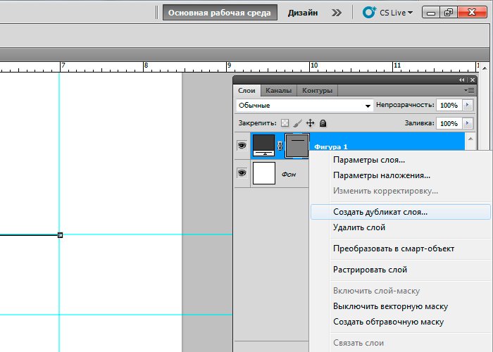Expand the Непрозрачность opacity slider arrow

click(467, 105)
